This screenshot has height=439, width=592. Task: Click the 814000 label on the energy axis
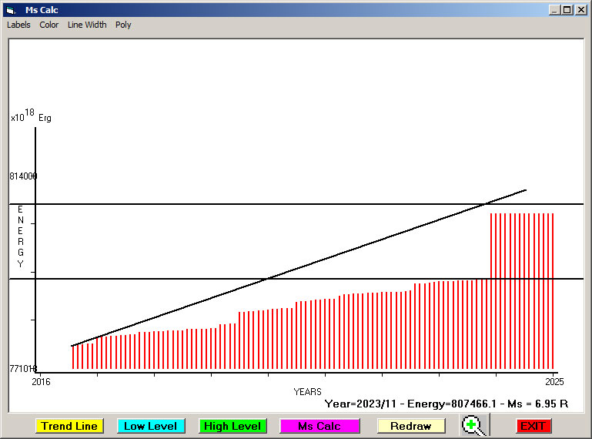coord(23,176)
